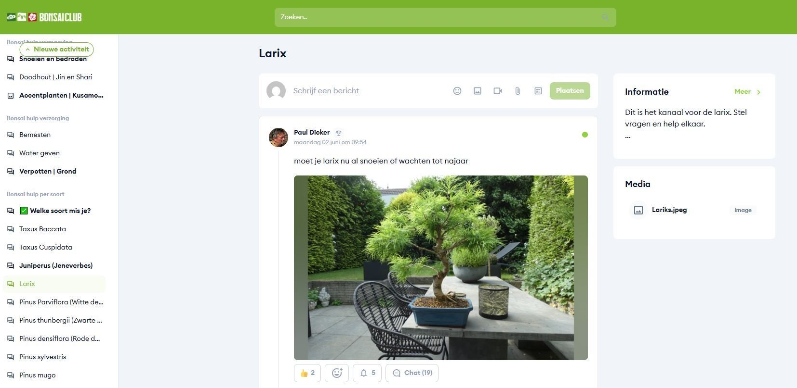Toggle the thumbs-up like on Paul's post

coord(307,373)
